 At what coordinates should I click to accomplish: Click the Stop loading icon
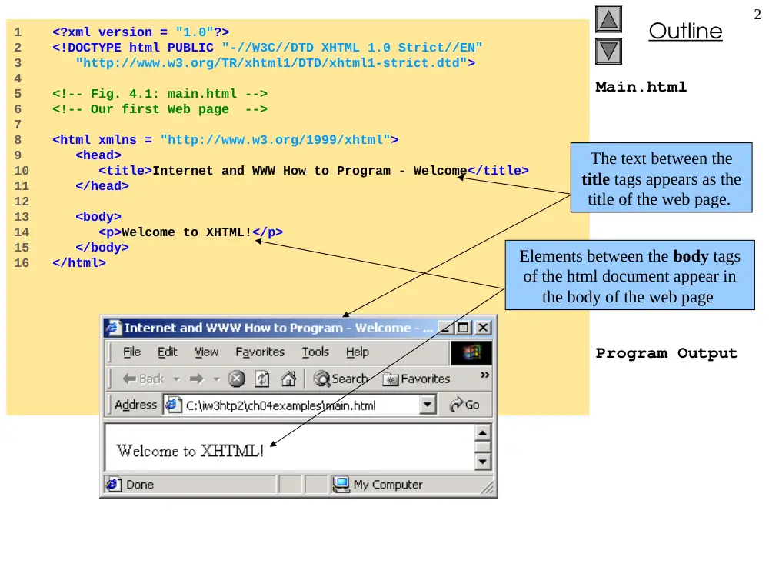coord(236,379)
